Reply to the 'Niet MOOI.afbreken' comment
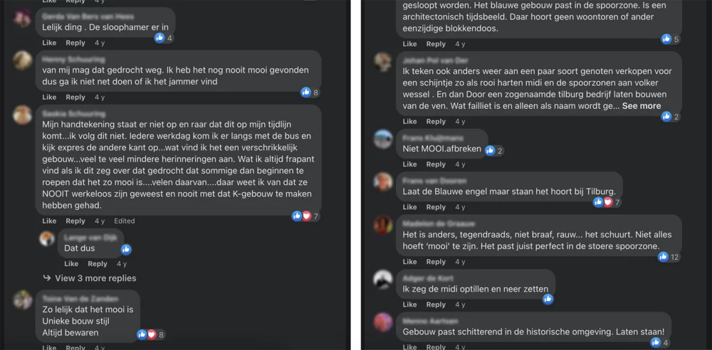Viewport: 712px width, 350px height. [436, 164]
